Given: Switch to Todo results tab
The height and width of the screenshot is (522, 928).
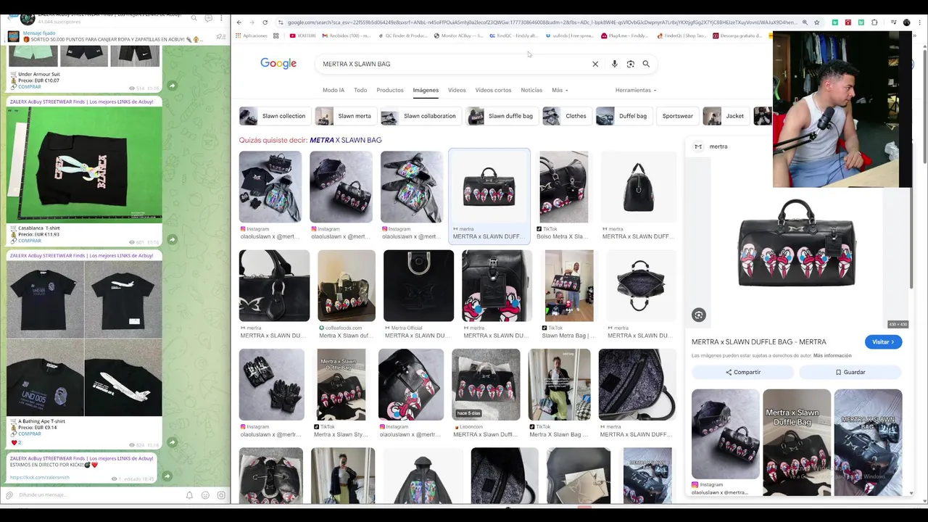Looking at the screenshot, I should click(360, 90).
